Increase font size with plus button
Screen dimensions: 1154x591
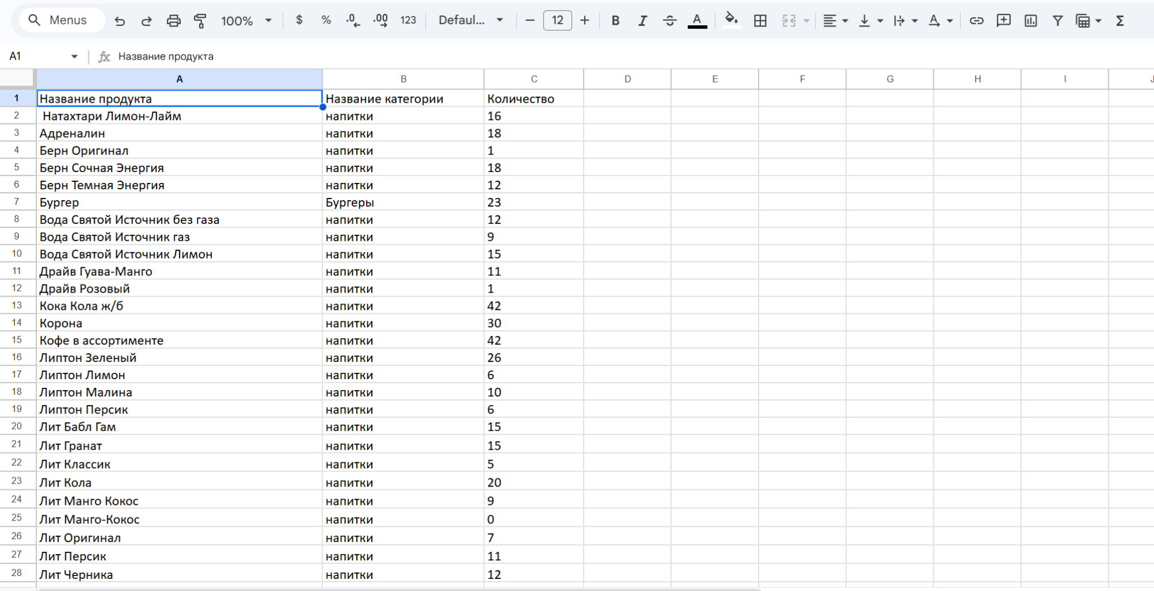click(585, 21)
